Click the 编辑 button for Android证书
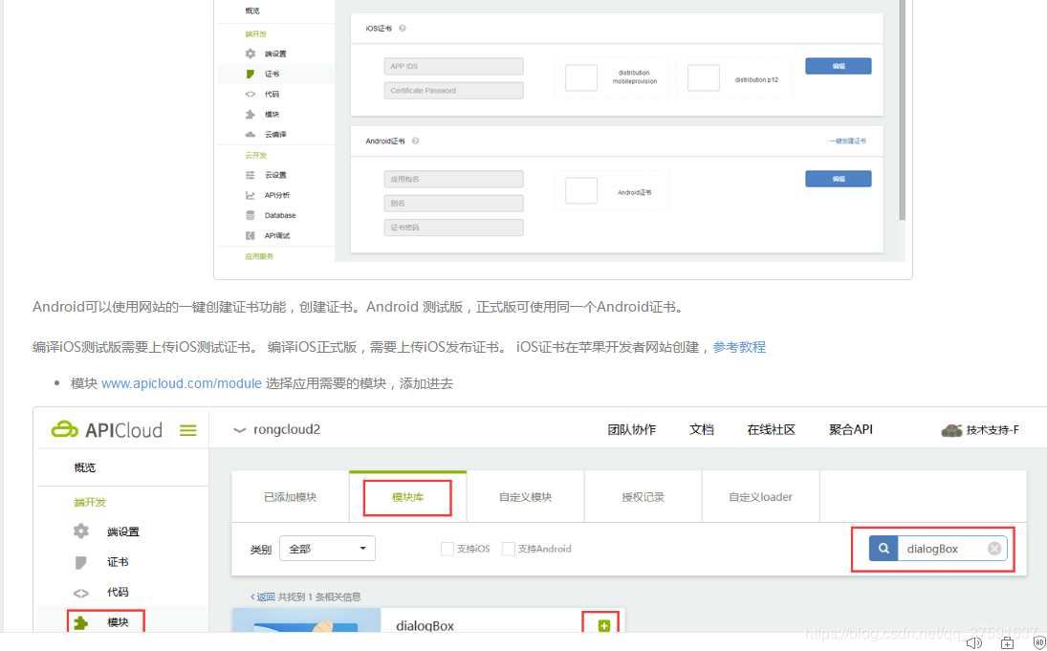The height and width of the screenshot is (651, 1047). coord(838,179)
